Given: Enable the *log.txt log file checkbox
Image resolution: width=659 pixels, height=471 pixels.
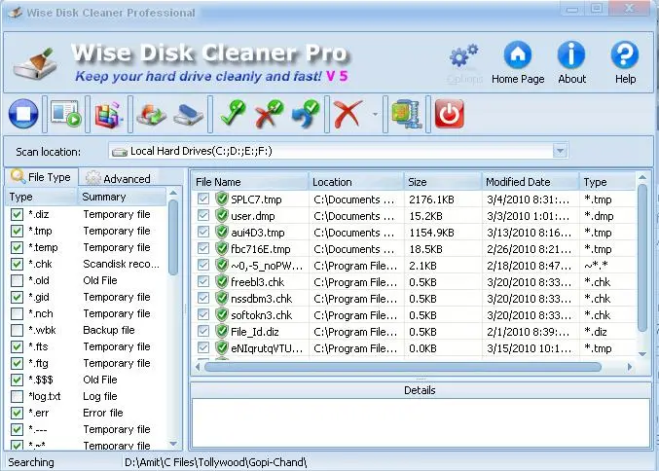Looking at the screenshot, I should [17, 396].
